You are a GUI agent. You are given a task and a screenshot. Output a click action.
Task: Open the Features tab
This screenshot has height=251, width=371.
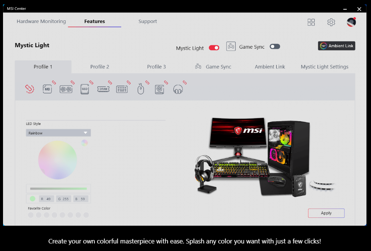pyautogui.click(x=95, y=21)
